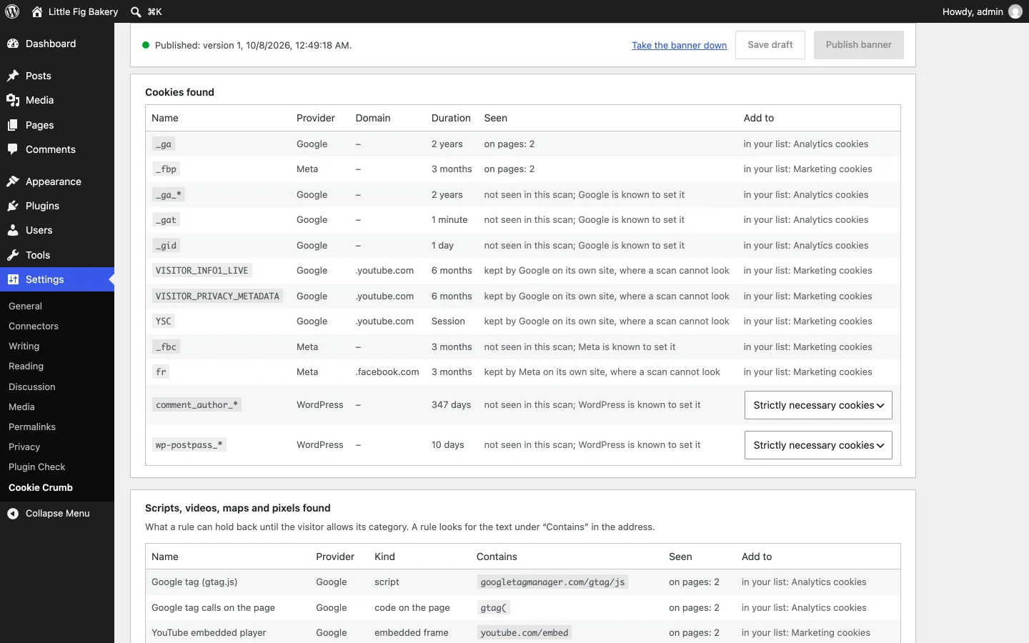Click the VISITOR_INFO1_LIVE cookie name
The height and width of the screenshot is (643, 1029).
pyautogui.click(x=202, y=271)
